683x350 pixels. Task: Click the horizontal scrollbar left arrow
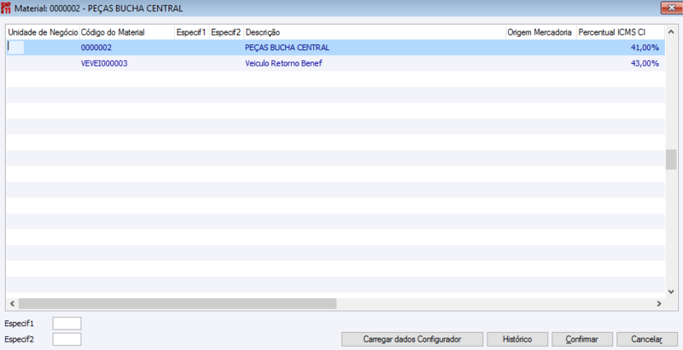[x=12, y=303]
